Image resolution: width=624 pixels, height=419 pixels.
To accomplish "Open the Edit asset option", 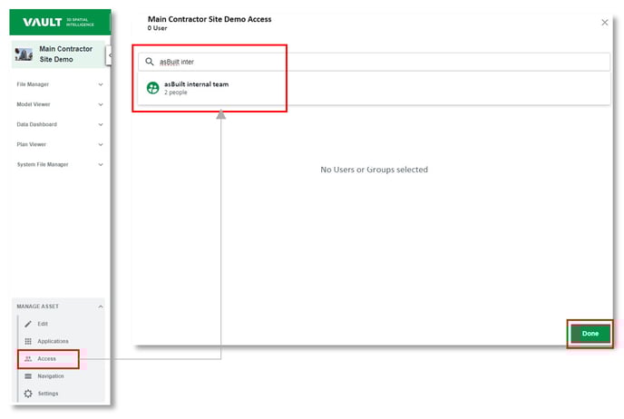I will point(43,324).
